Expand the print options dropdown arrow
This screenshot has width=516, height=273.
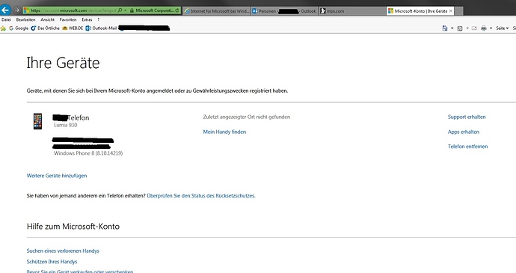point(491,28)
